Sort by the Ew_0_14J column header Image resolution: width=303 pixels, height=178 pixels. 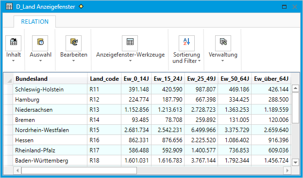point(136,79)
